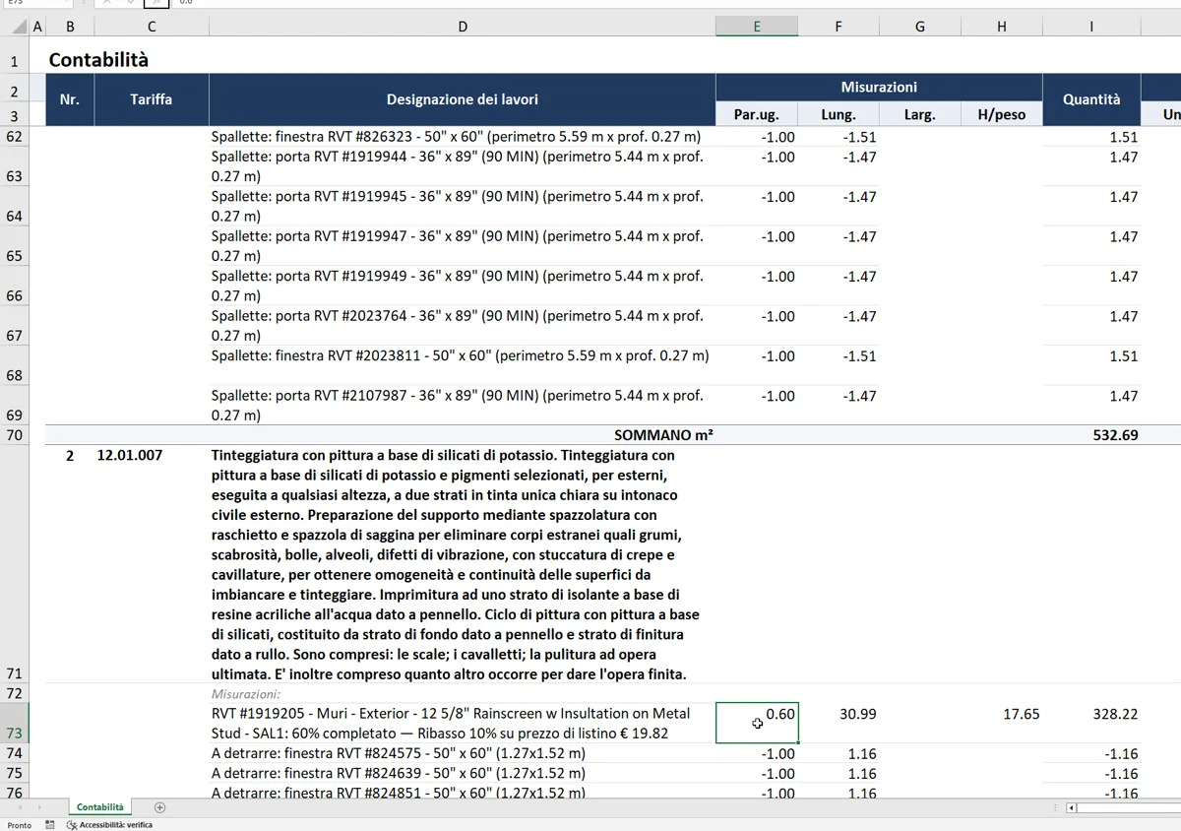Image resolution: width=1181 pixels, height=831 pixels.
Task: Click the Lung. subheader cell
Action: 839,114
